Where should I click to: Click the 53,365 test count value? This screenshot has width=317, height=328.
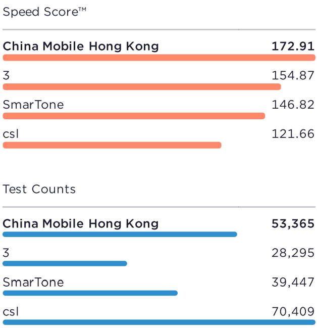click(x=293, y=223)
